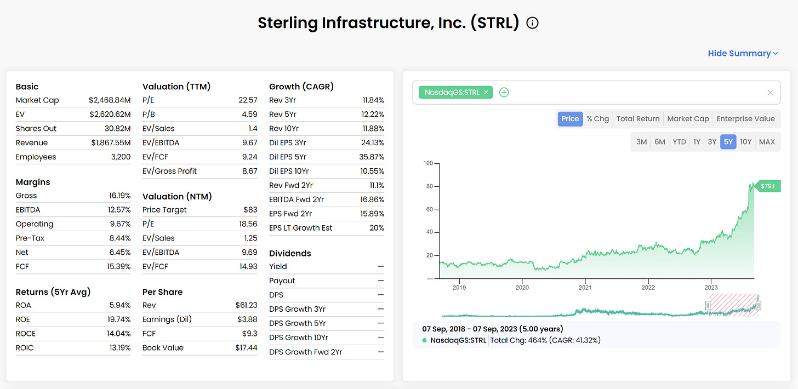Image resolution: width=798 pixels, height=389 pixels.
Task: Click the EBITDA margin value 12.57%
Action: click(119, 210)
